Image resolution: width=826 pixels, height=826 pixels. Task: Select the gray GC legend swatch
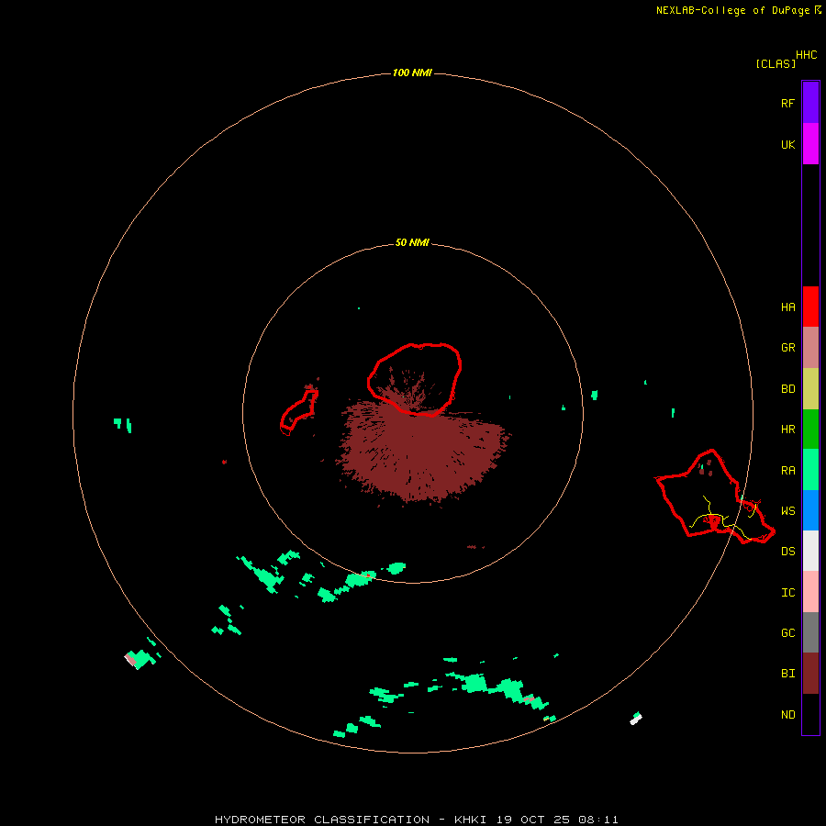point(810,632)
